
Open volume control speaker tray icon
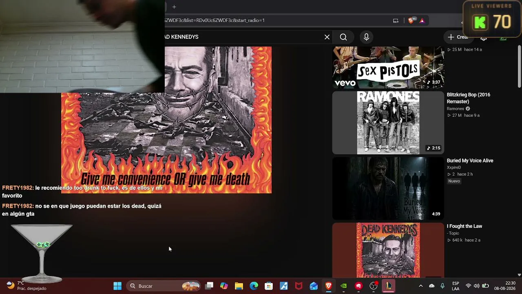(x=476, y=286)
